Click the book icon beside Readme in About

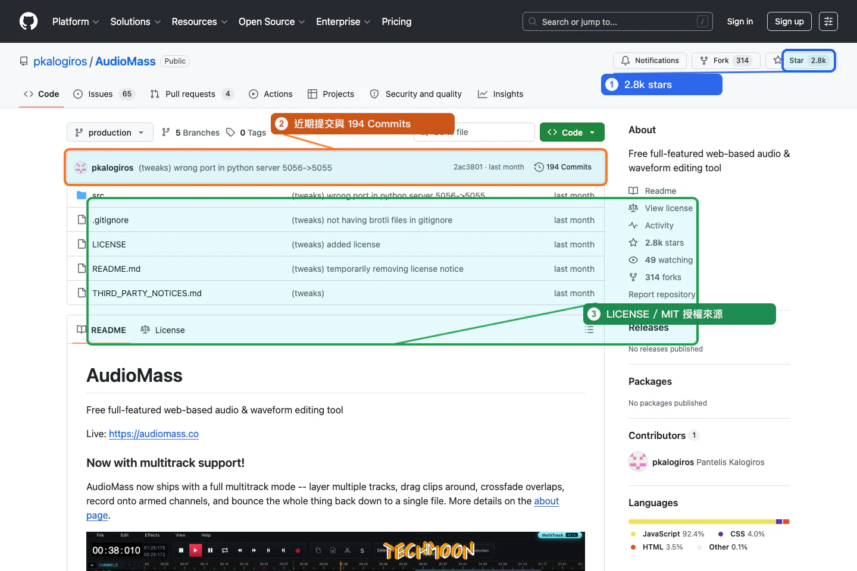633,191
